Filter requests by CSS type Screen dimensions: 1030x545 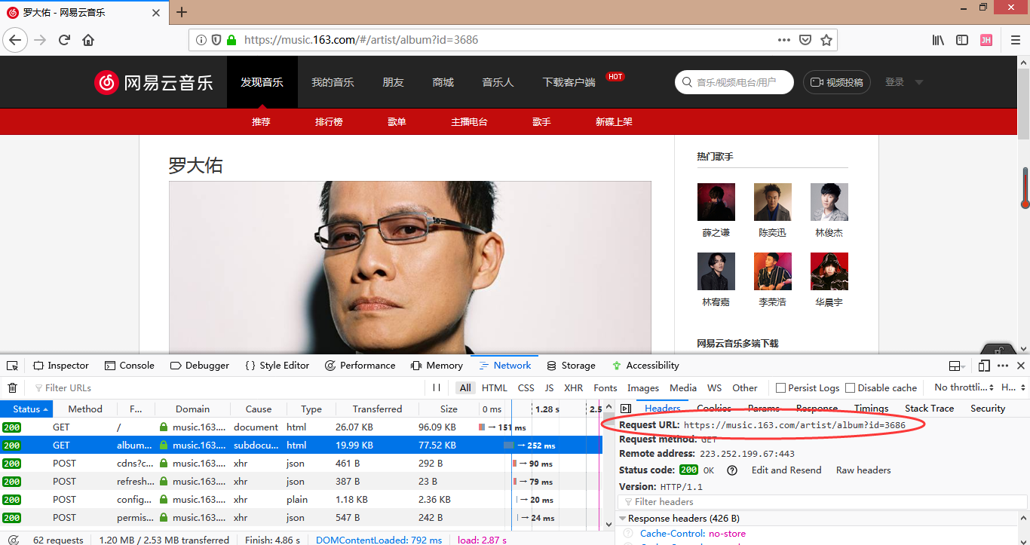[x=526, y=387]
